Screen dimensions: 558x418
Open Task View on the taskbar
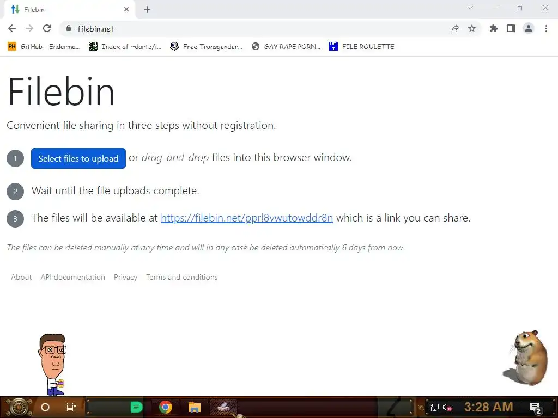pyautogui.click(x=71, y=407)
